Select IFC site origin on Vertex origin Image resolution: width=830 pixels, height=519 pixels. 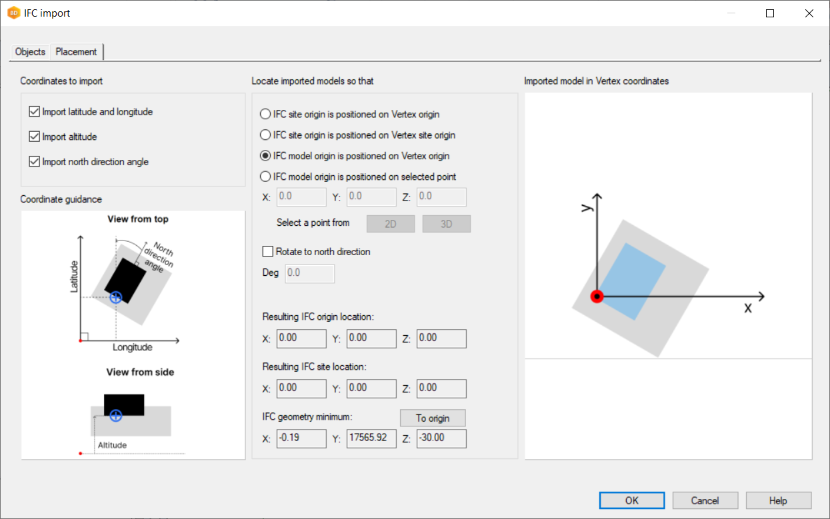[x=265, y=114]
